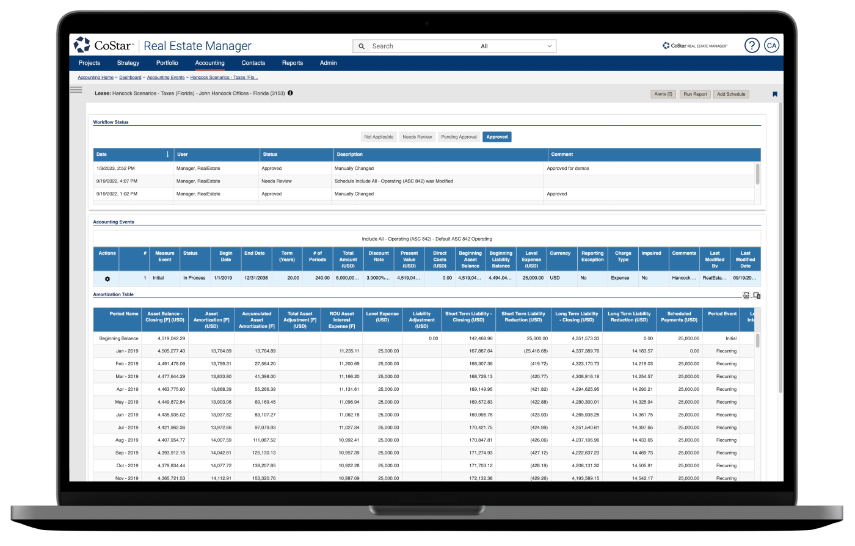The width and height of the screenshot is (855, 546).
Task: Open the hamburger sidebar menu
Action: click(x=76, y=90)
